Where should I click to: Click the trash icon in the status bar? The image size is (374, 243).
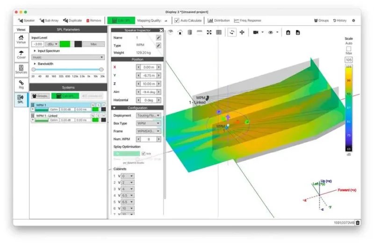click(358, 223)
